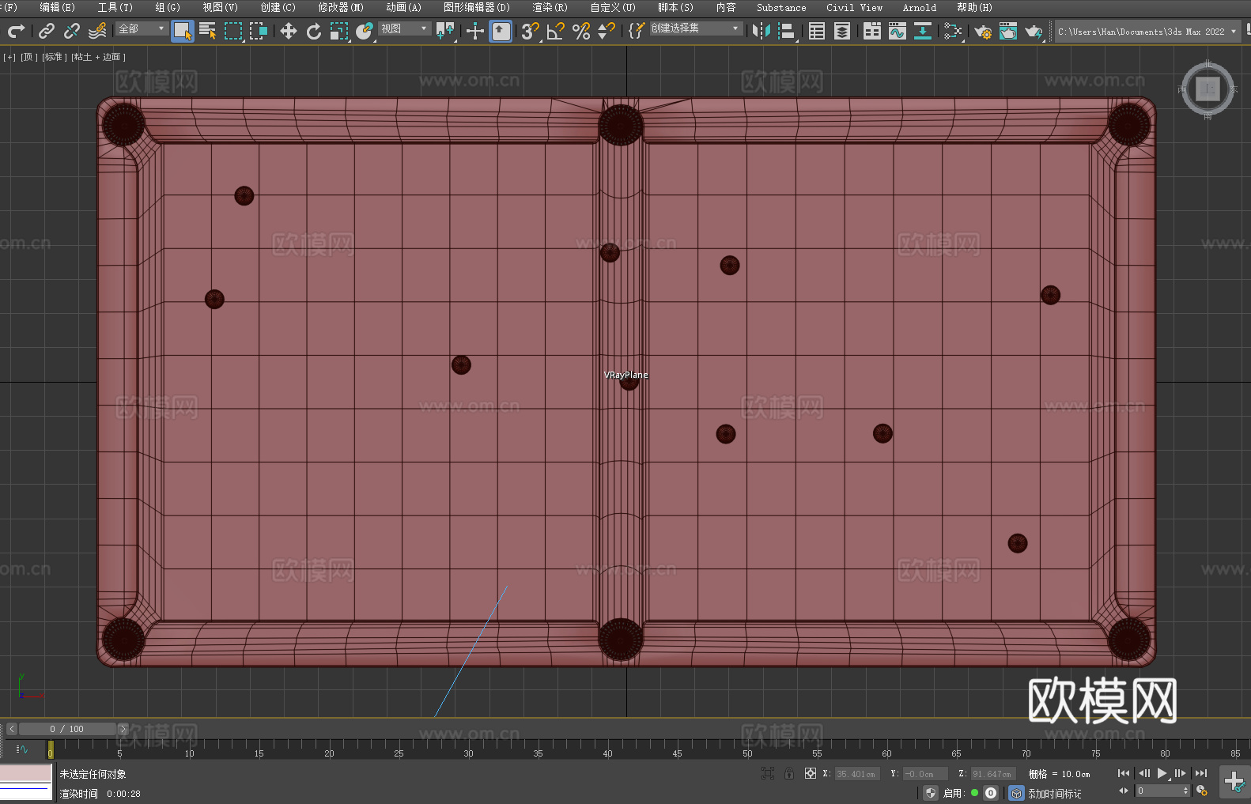This screenshot has width=1251, height=804.
Task: Open Render Setup dialog
Action: click(983, 31)
